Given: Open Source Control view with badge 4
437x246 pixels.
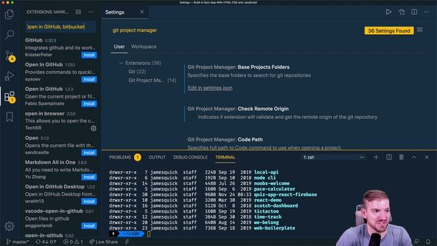Looking at the screenshot, I should (10, 55).
